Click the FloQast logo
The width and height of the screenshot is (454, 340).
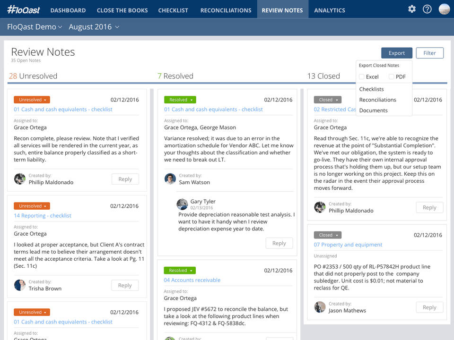24,10
